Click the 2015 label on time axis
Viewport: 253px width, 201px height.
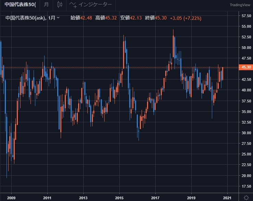[x=119, y=198]
